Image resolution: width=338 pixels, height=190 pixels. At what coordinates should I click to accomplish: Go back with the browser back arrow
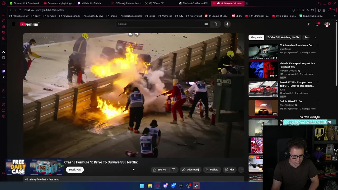click(x=11, y=10)
